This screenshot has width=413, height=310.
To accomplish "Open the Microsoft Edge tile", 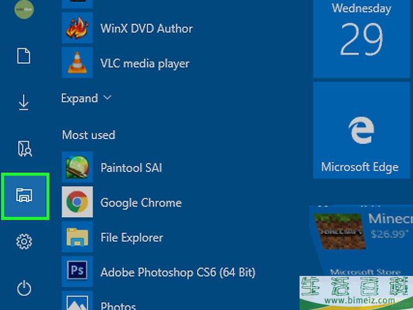I will [x=361, y=130].
